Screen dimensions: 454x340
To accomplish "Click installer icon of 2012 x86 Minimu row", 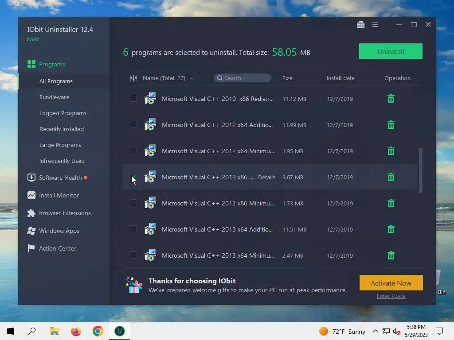I will pyautogui.click(x=150, y=203).
